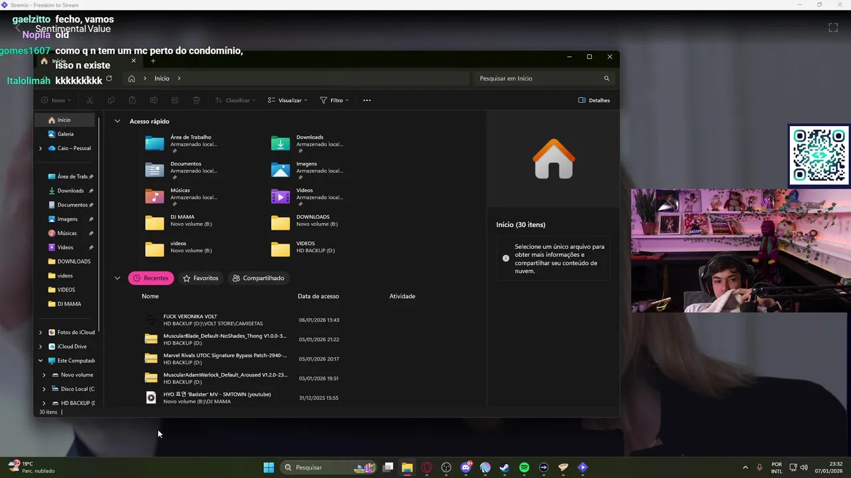Image resolution: width=851 pixels, height=478 pixels.
Task: Click the home icon in the address bar
Action: pyautogui.click(x=132, y=78)
